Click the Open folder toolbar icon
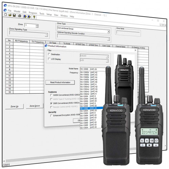This screenshot has height=169, width=169. [x=10, y=15]
